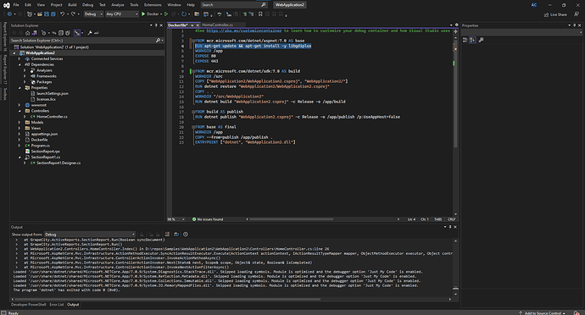Image resolution: width=585 pixels, height=315 pixels.
Task: Click Home icon in Solution Explorer toolbar
Action: 28,33
